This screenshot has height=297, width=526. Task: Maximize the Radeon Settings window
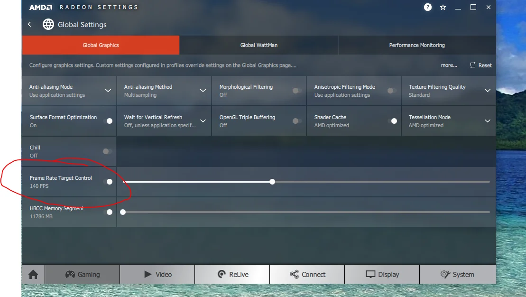click(x=473, y=7)
